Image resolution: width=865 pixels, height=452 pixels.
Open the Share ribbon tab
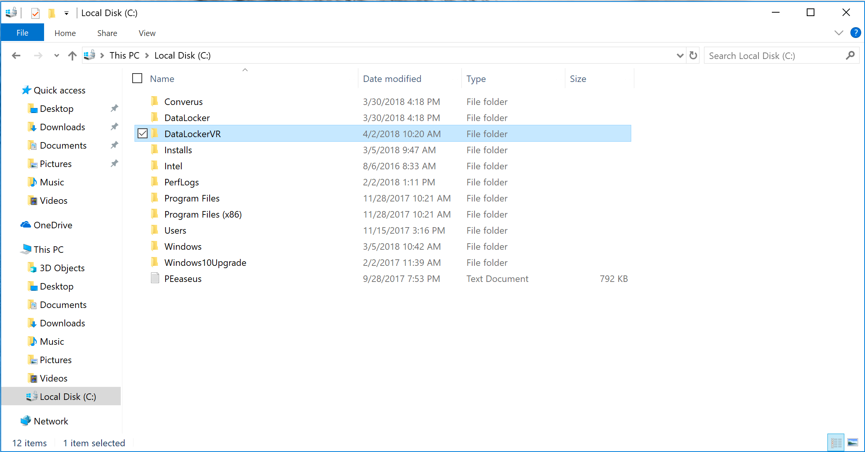pyautogui.click(x=107, y=33)
